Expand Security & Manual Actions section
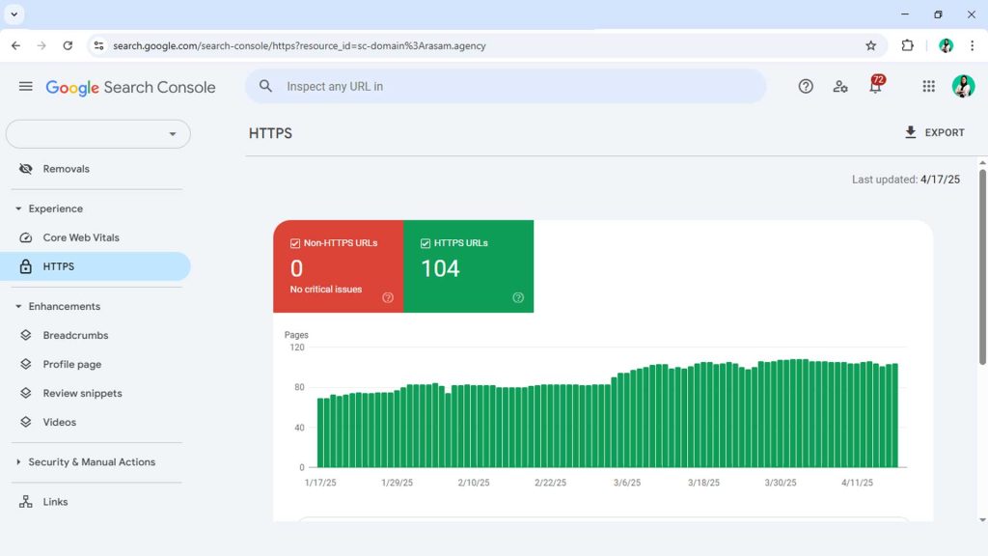The width and height of the screenshot is (988, 556). 18,462
